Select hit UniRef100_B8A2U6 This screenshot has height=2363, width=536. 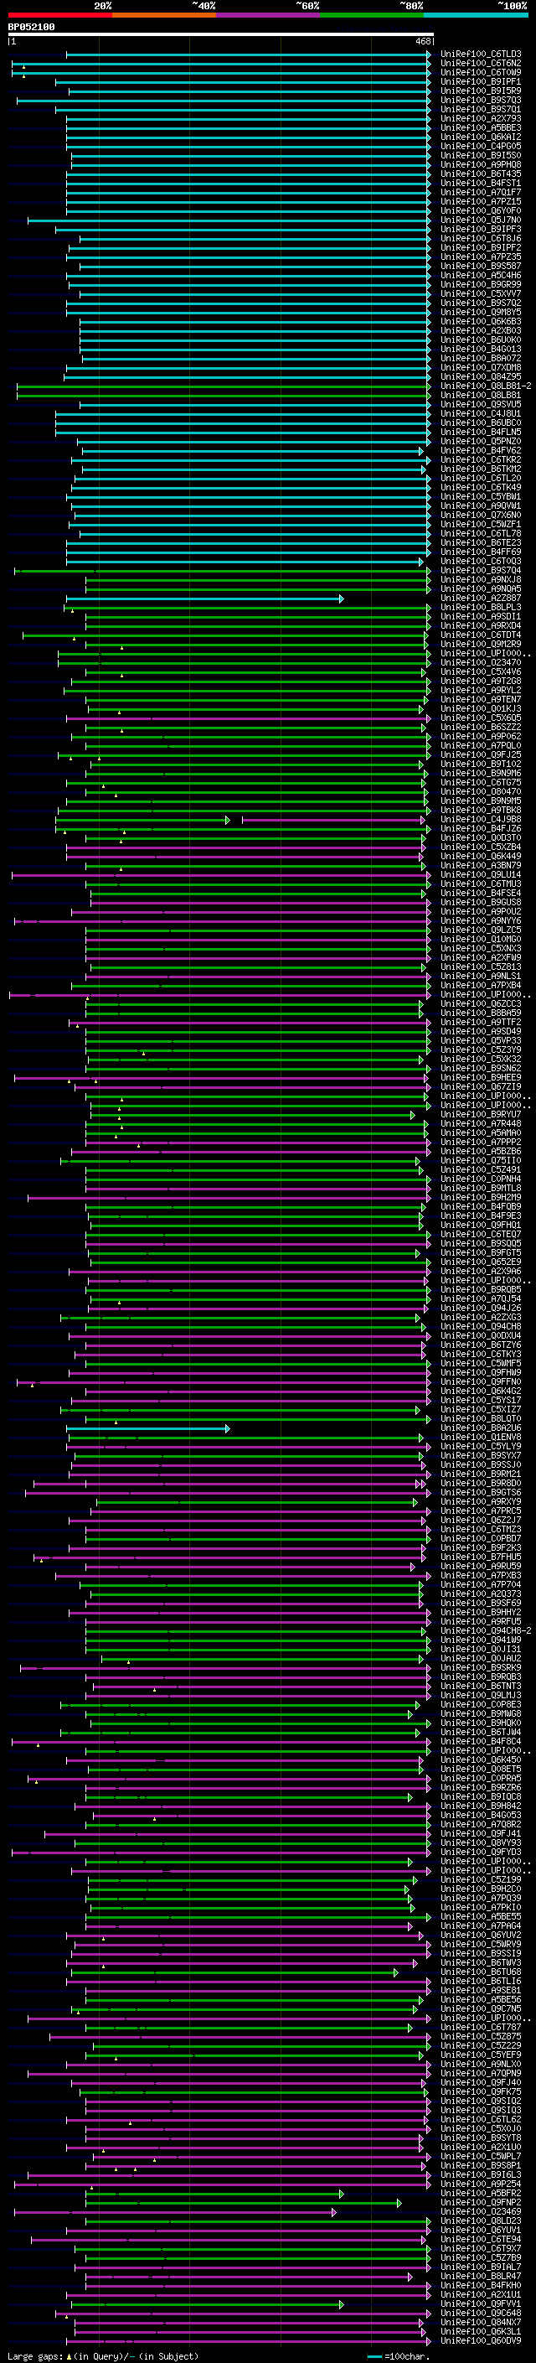[x=480, y=1428]
